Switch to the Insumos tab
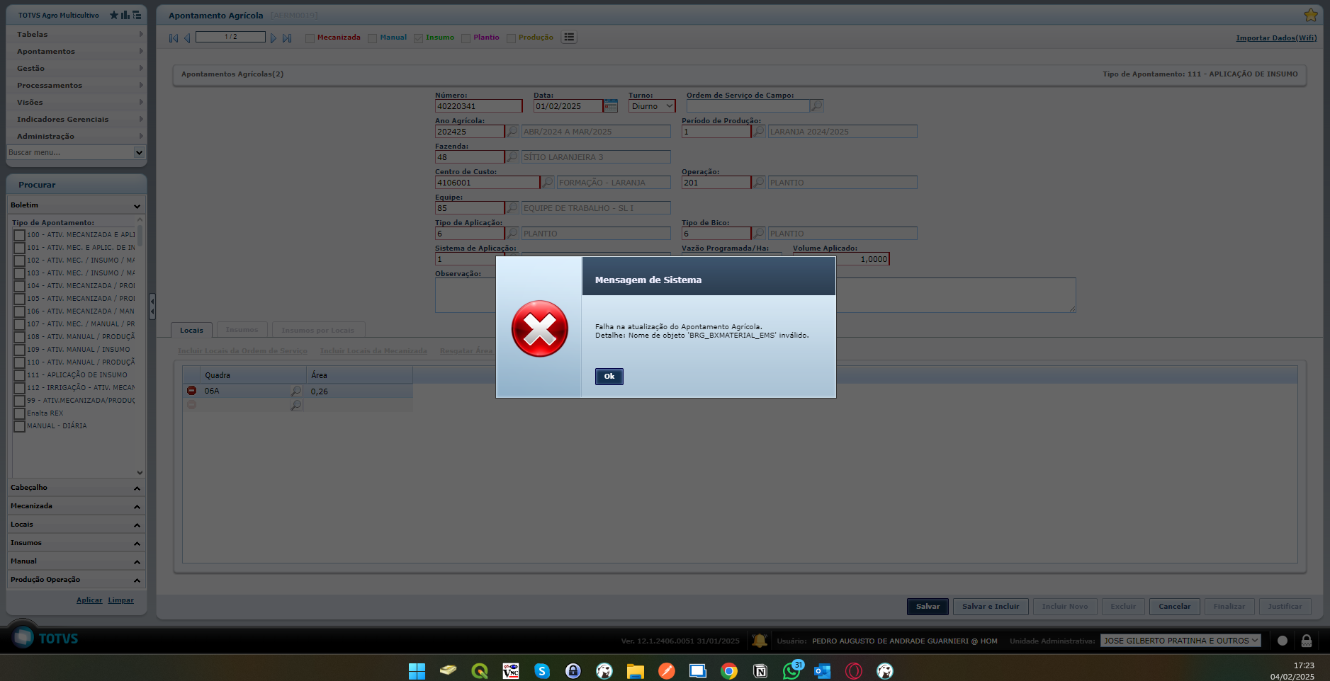Image resolution: width=1330 pixels, height=681 pixels. pyautogui.click(x=242, y=330)
